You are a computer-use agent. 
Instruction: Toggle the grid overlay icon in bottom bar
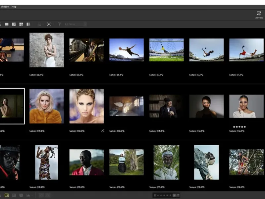coord(14,195)
